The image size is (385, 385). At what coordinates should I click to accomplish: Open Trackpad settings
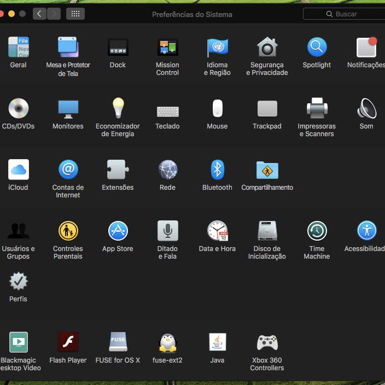click(267, 109)
